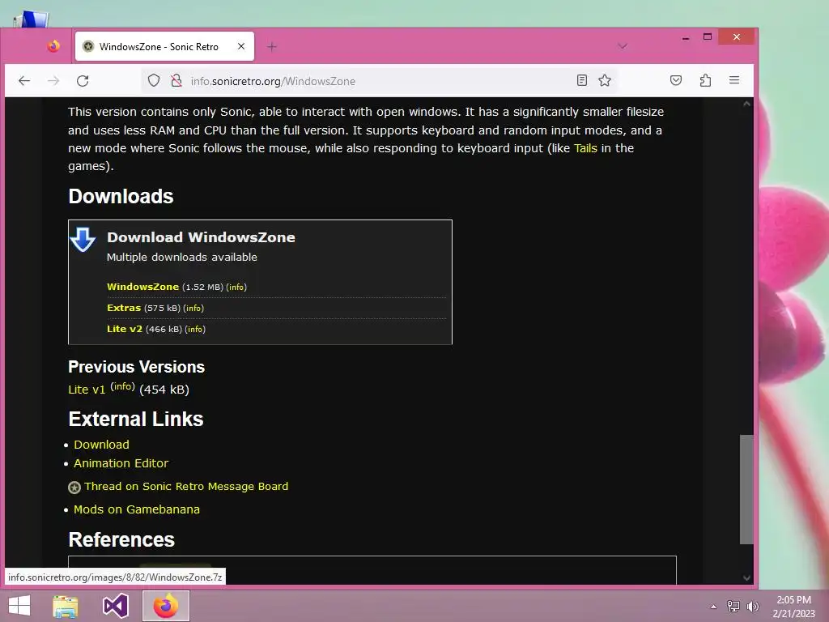The width and height of the screenshot is (829, 622).
Task: Reload the current page
Action: tap(83, 80)
